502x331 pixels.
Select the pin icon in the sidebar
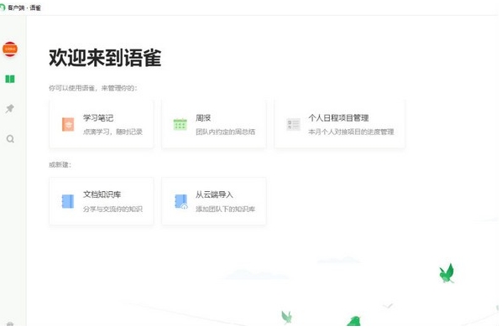coord(10,109)
